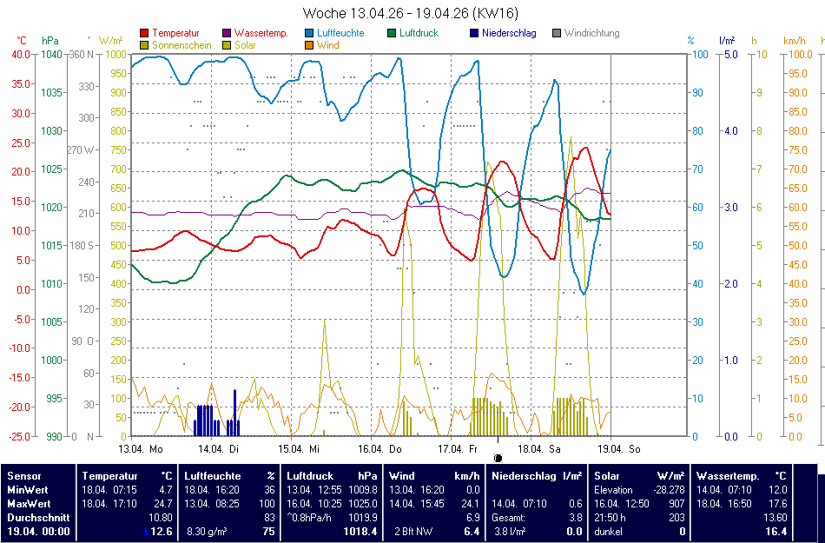The width and height of the screenshot is (825, 543).
Task: Click the red Temperatur legend swatch
Action: 144,34
